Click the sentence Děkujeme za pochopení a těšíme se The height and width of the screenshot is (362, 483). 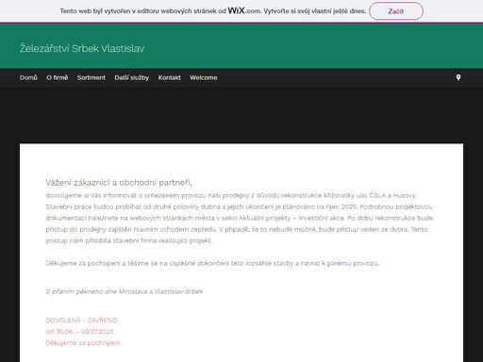(212, 263)
